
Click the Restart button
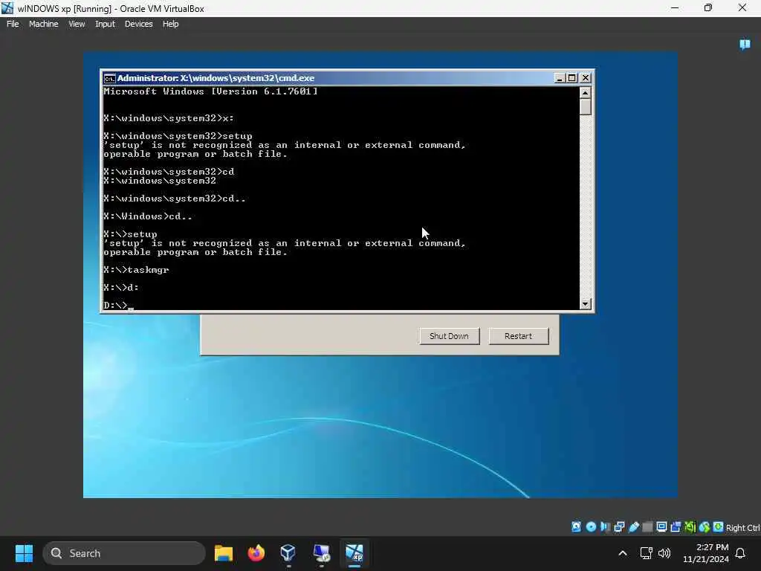point(518,336)
